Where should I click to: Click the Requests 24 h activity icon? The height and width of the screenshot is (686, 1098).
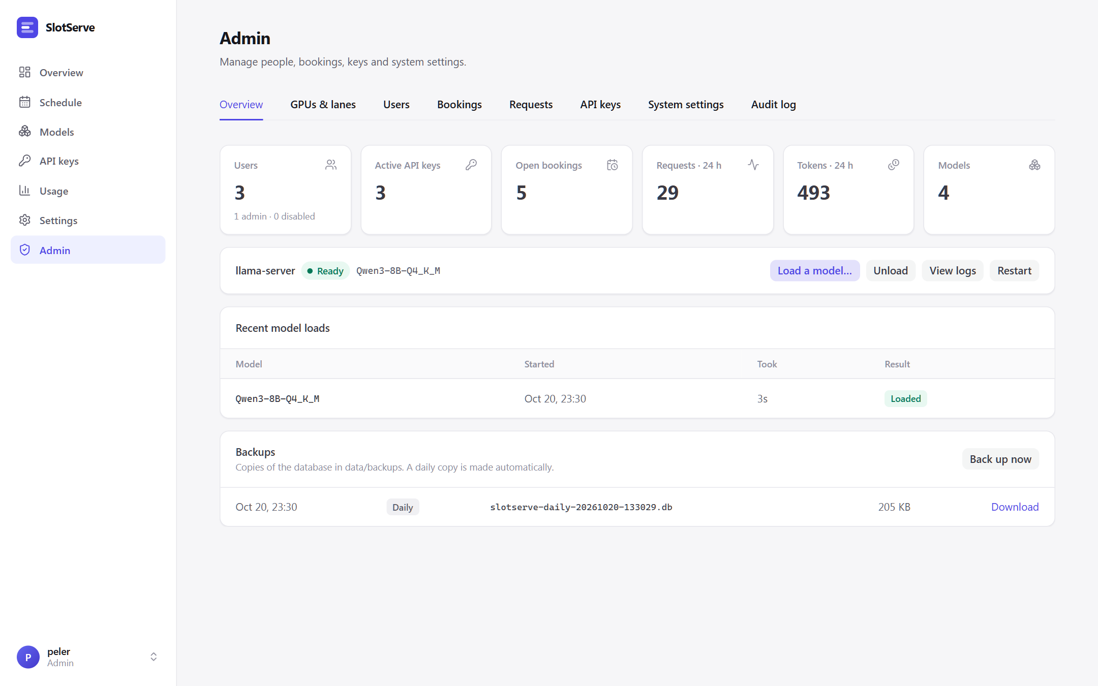[753, 165]
